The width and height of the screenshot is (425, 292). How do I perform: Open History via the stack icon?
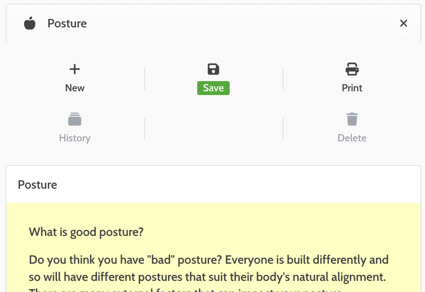(74, 119)
